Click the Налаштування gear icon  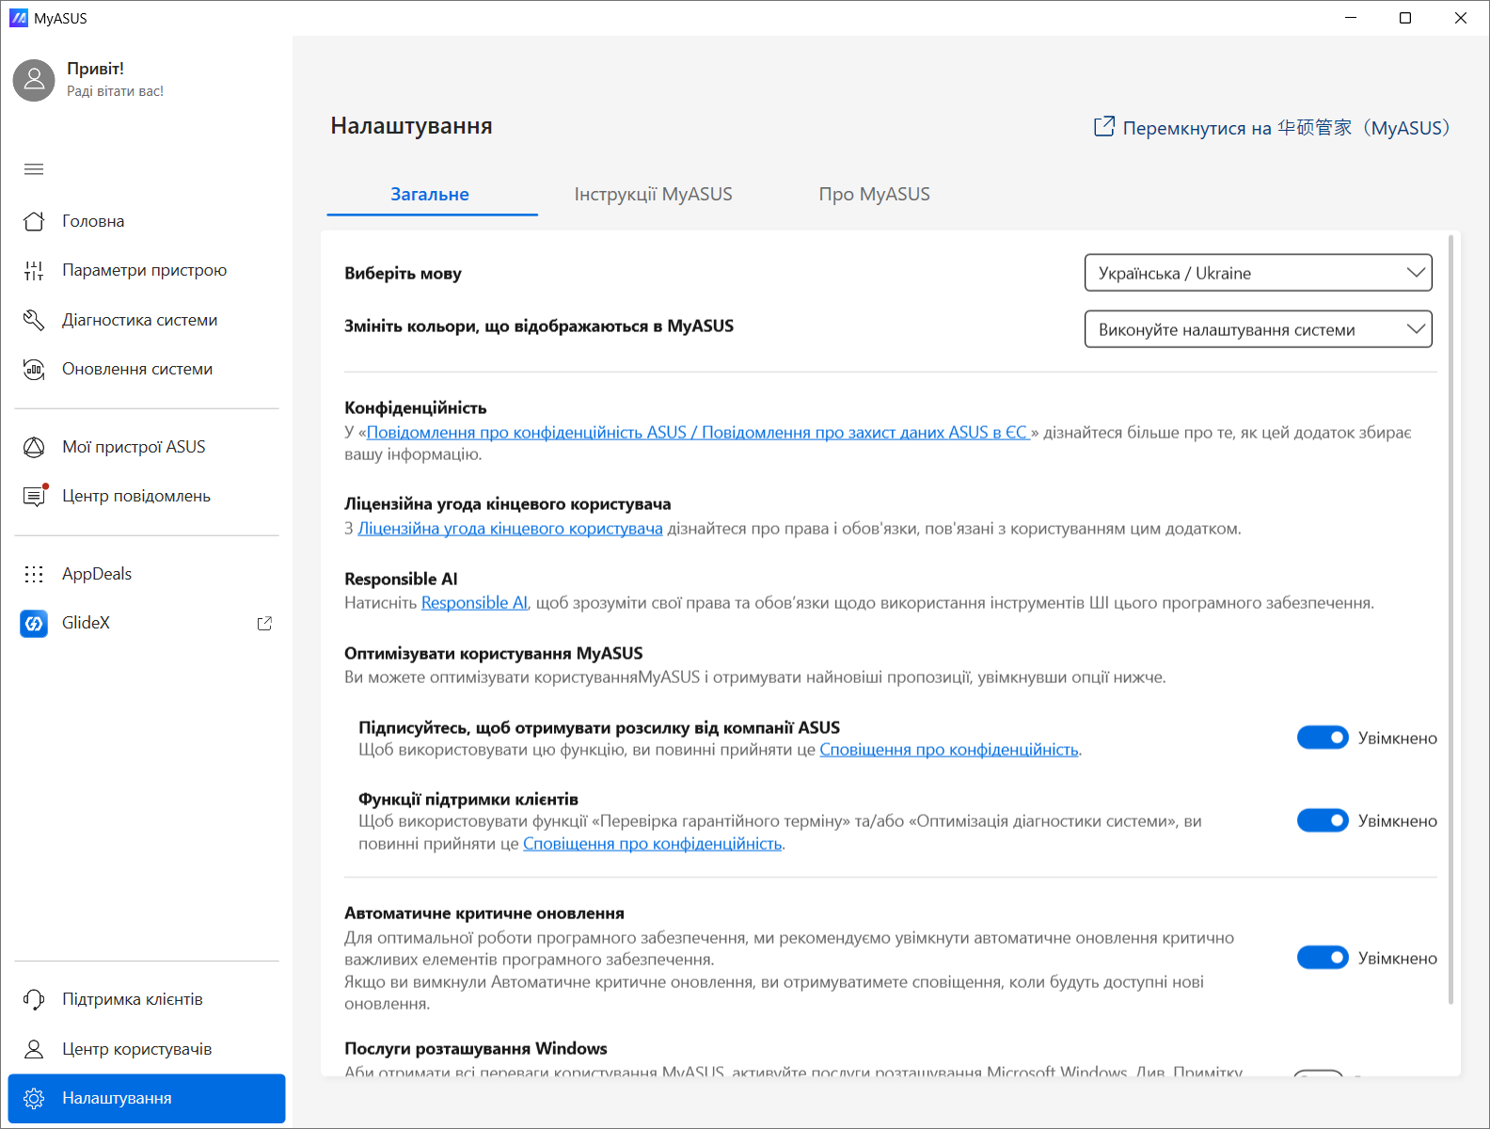click(x=34, y=1098)
